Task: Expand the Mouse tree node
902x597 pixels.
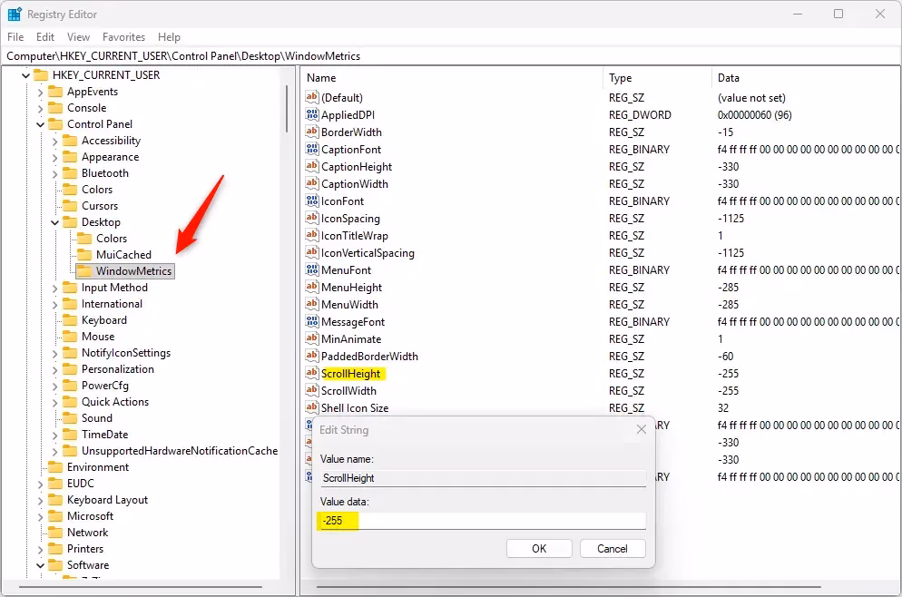Action: (56, 336)
